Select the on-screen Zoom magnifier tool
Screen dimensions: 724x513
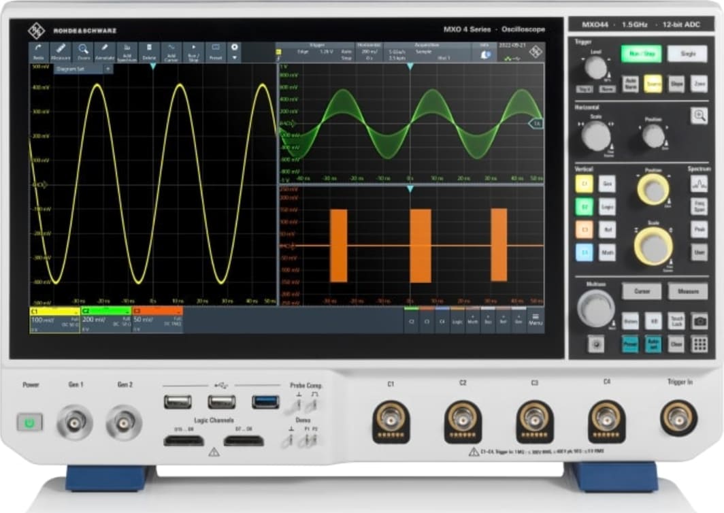click(x=83, y=52)
